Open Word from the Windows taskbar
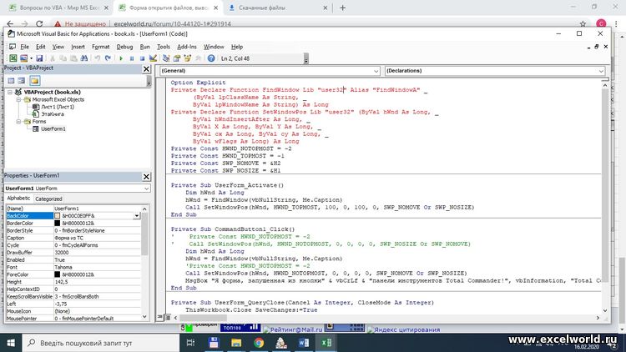 coord(304,343)
